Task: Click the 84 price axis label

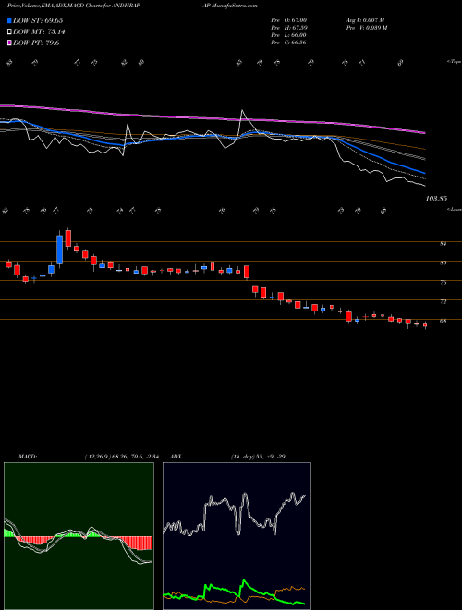Action: pos(444,244)
